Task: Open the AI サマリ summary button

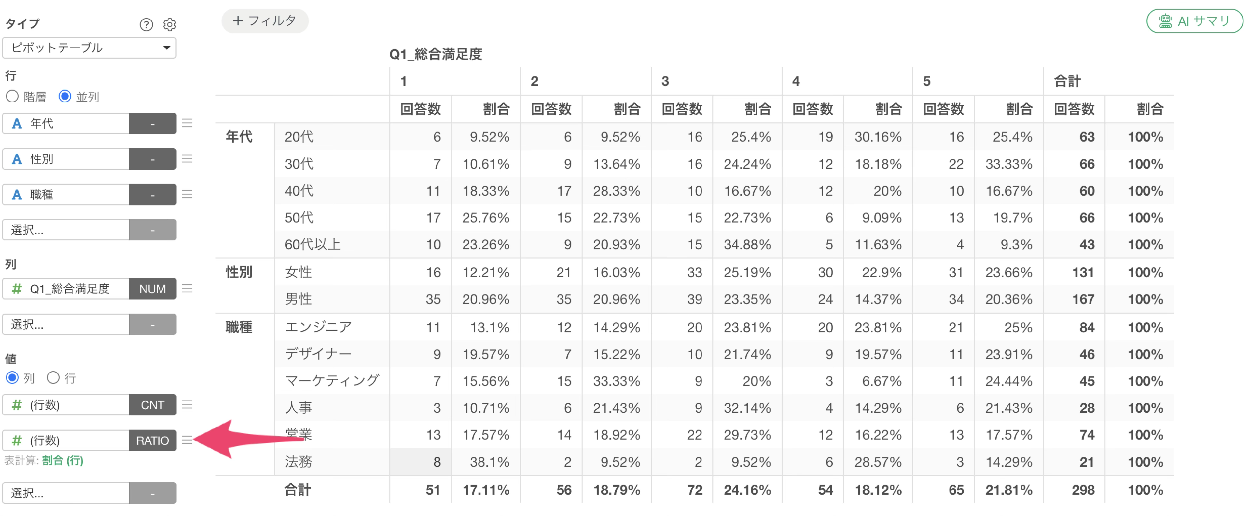Action: click(1194, 21)
